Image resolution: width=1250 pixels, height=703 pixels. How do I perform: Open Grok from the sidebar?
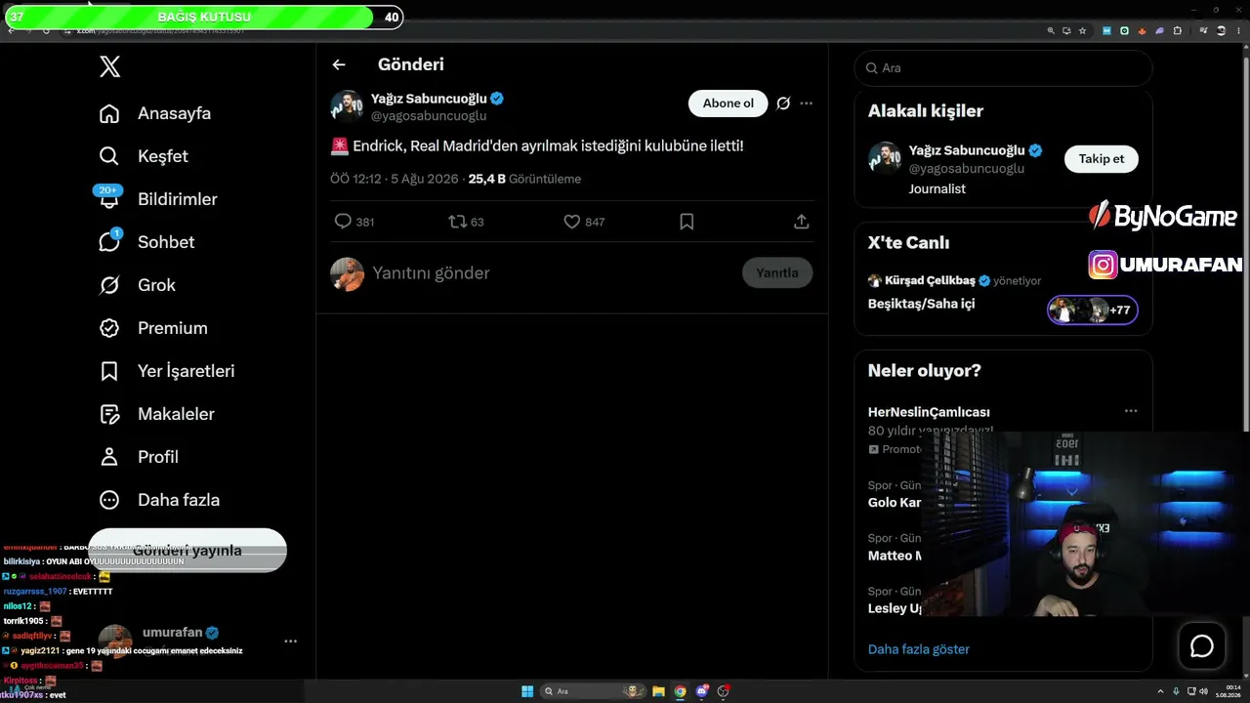pyautogui.click(x=138, y=285)
